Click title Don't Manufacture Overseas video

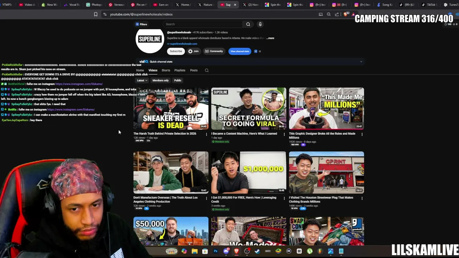165,200
